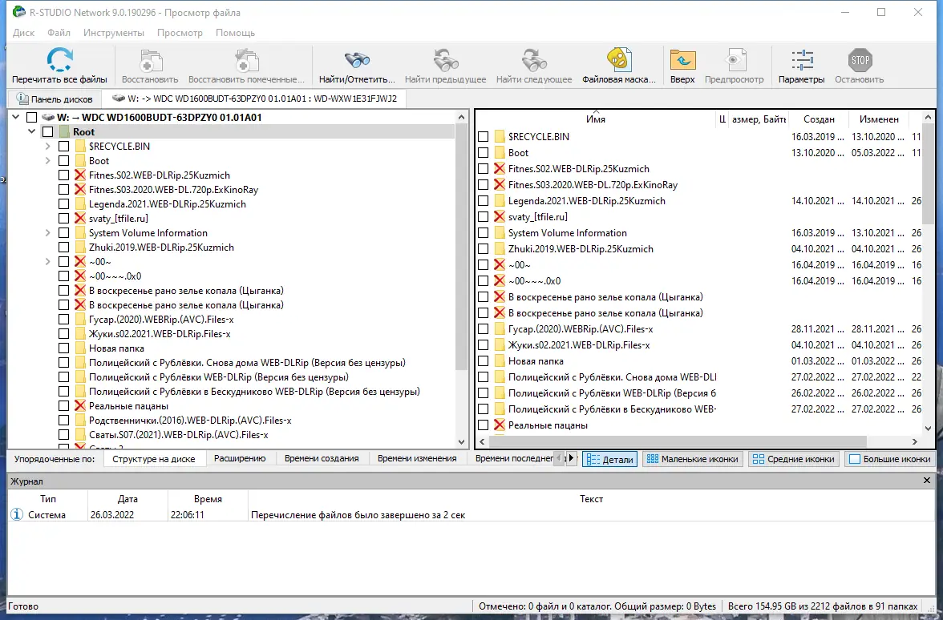This screenshot has width=943, height=620.
Task: Sort by Расширению tab
Action: (x=240, y=458)
